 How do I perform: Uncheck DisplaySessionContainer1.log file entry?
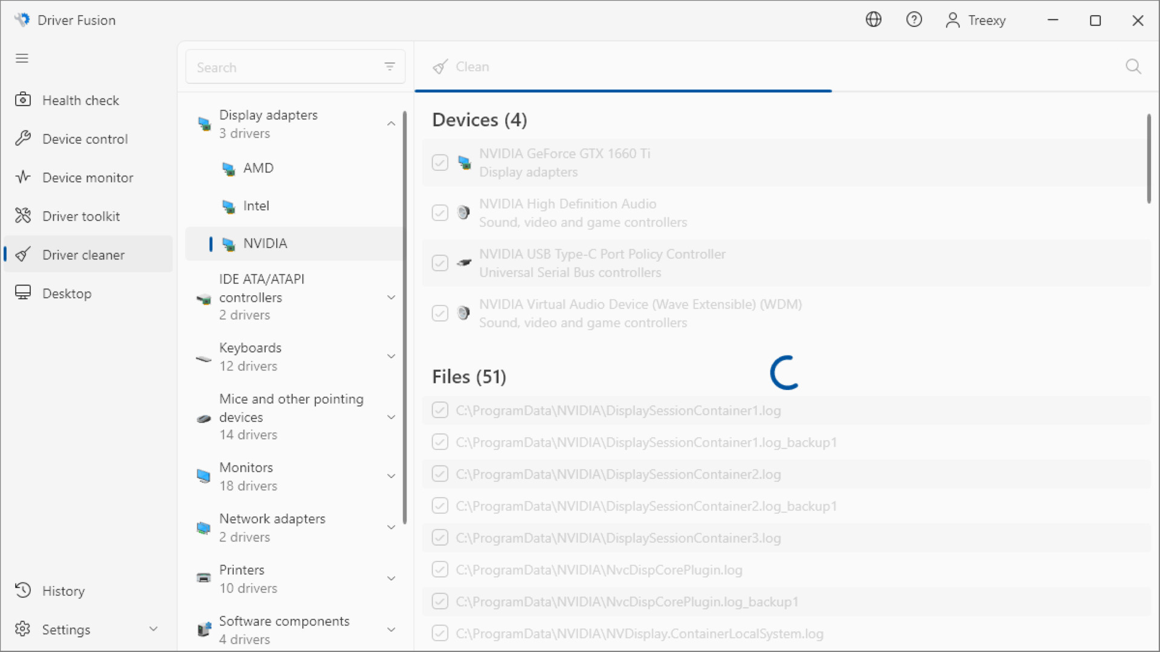pyautogui.click(x=440, y=410)
